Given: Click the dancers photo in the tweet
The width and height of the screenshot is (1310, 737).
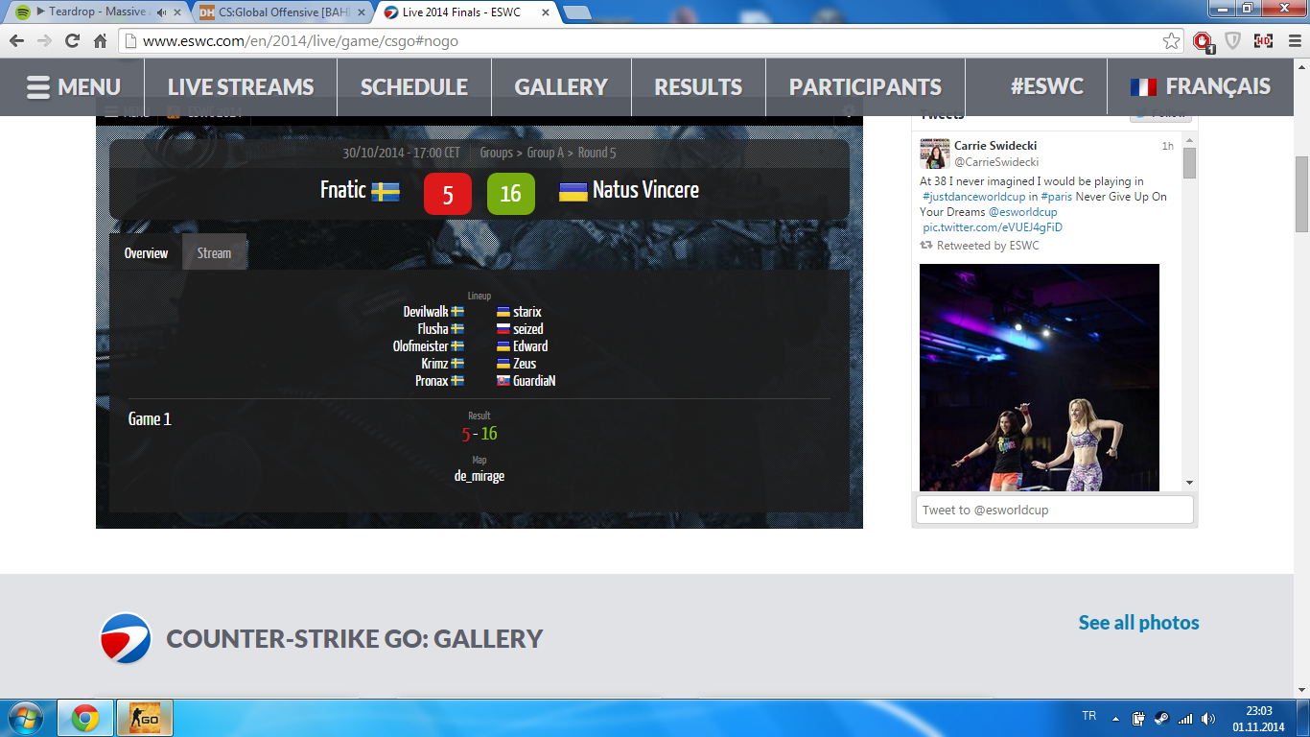Looking at the screenshot, I should tap(1040, 378).
